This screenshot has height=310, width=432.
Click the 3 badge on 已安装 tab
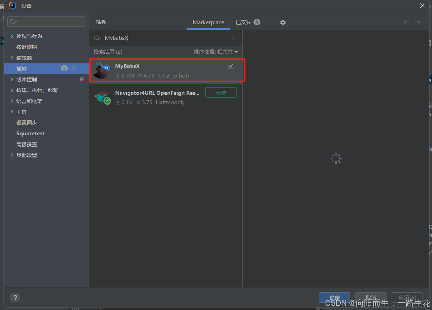(x=257, y=22)
